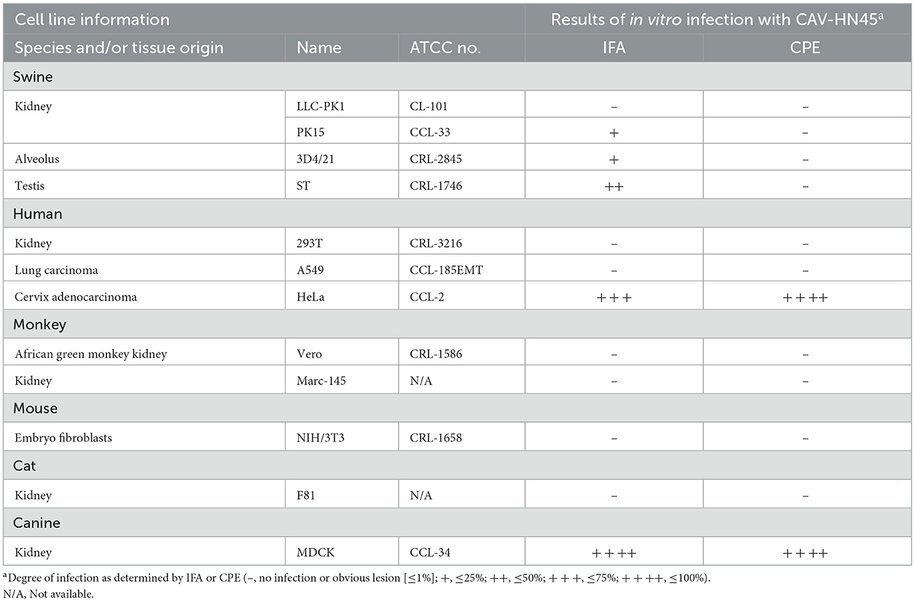Select the CCL-33 ATCC number cell

tap(430, 132)
